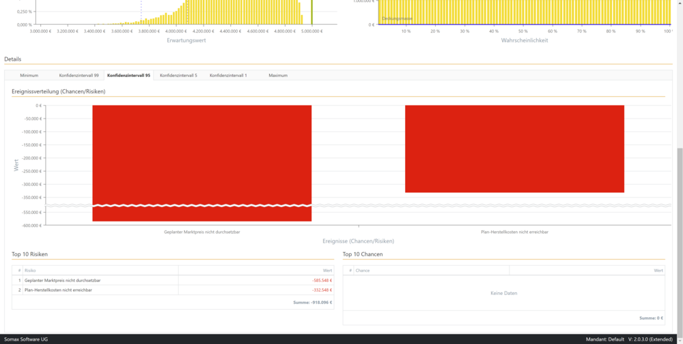Select the Konfidenzintervall 95 tab
The height and width of the screenshot is (344, 683).
pyautogui.click(x=128, y=76)
